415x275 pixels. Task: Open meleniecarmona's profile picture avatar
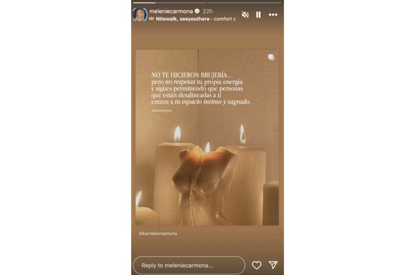tap(140, 15)
